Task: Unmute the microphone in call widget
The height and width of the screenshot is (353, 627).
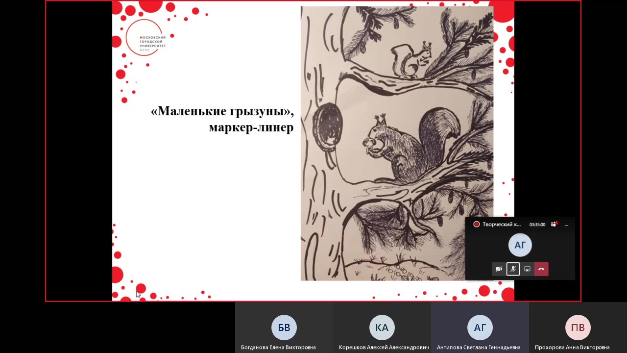Action: pos(513,269)
